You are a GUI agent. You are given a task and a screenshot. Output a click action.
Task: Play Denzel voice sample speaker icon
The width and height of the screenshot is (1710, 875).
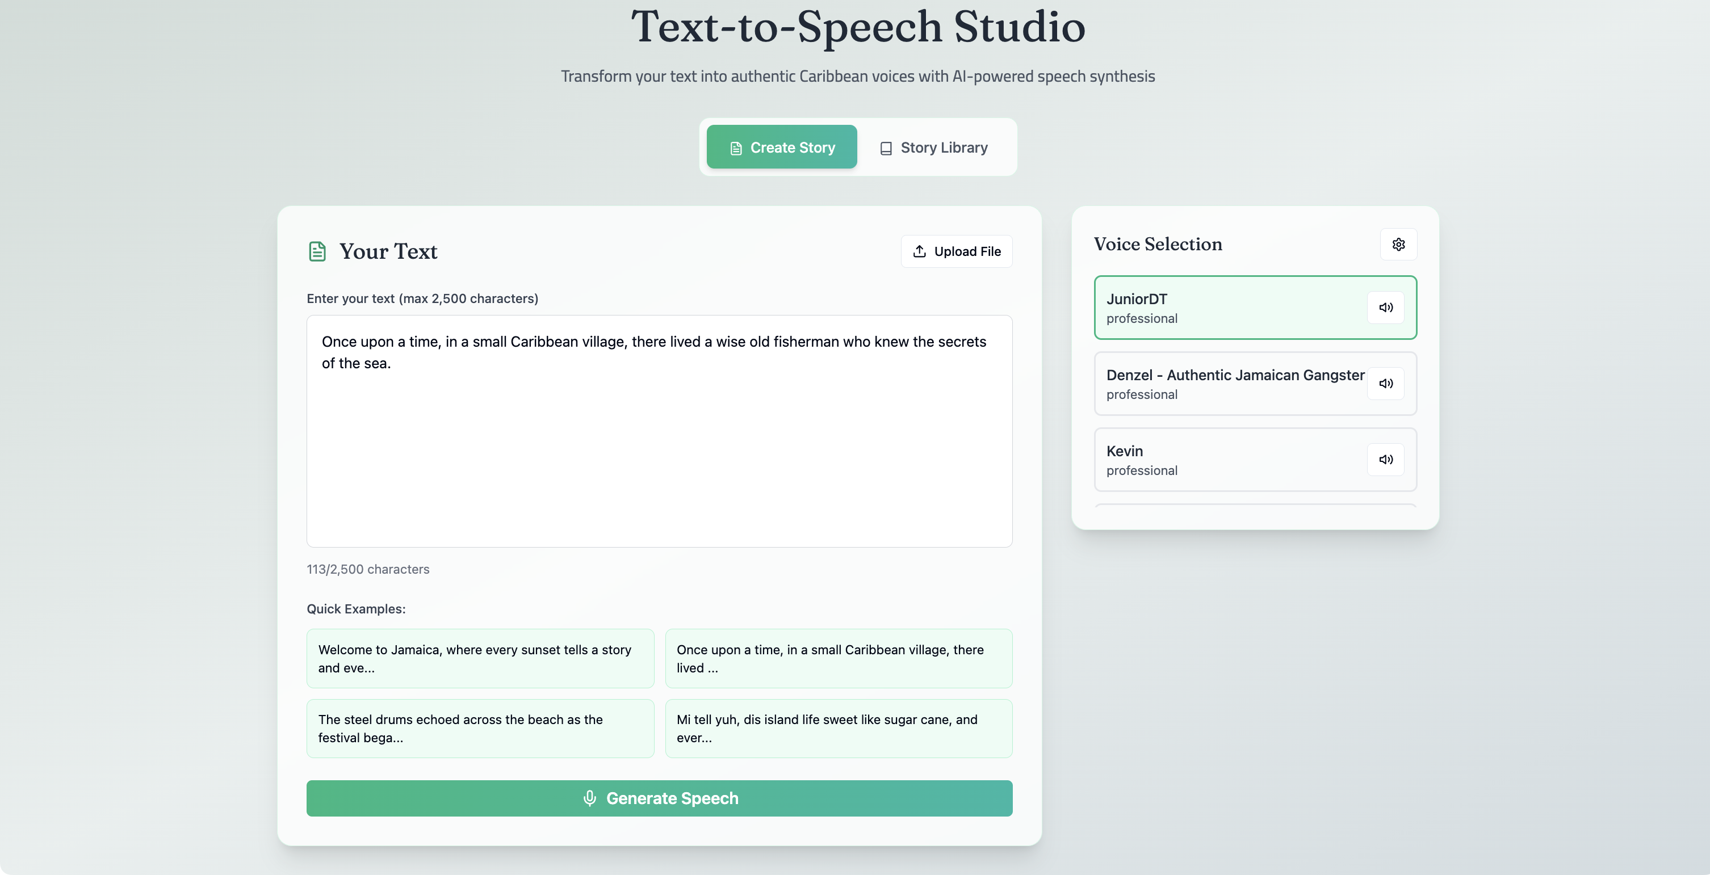click(x=1385, y=384)
